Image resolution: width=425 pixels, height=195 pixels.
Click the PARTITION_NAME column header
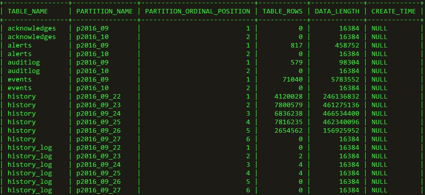tap(105, 11)
